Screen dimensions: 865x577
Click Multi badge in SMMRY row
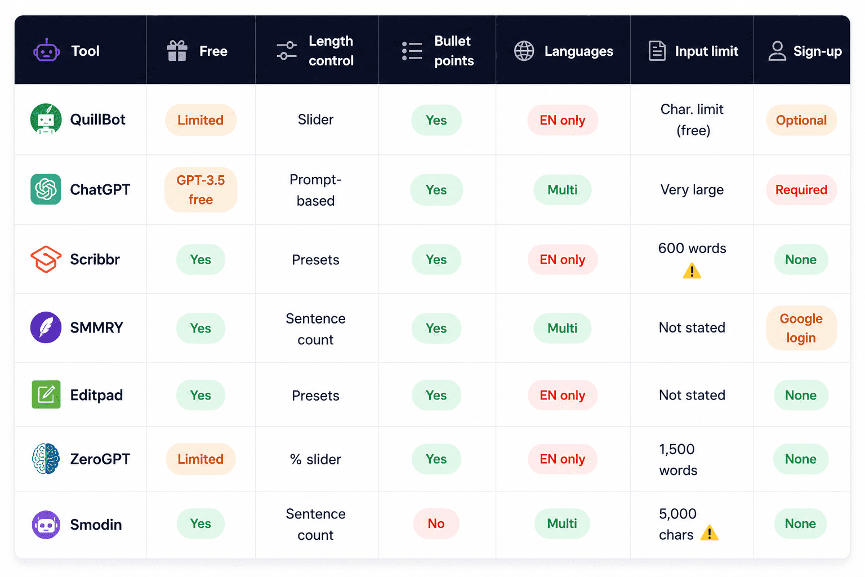[563, 329]
